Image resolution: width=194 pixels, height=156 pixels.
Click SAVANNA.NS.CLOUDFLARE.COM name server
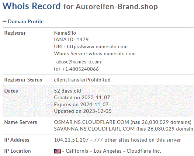pyautogui.click(x=94, y=129)
